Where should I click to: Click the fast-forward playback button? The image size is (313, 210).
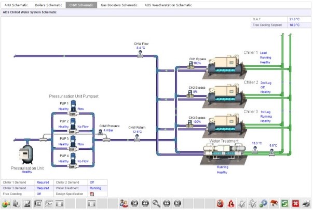tap(167, 203)
